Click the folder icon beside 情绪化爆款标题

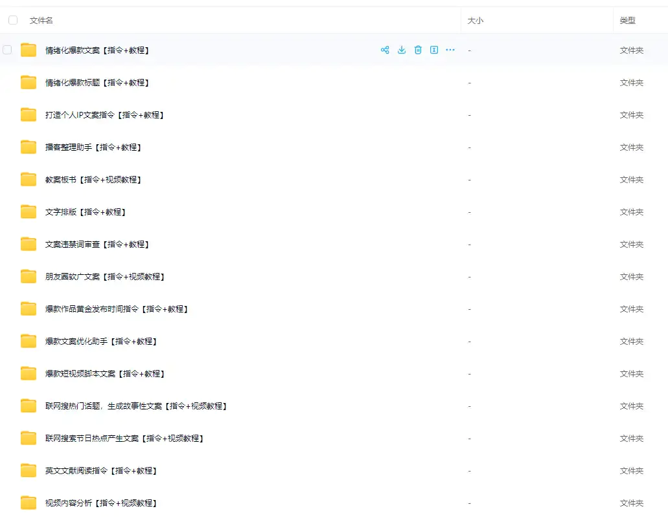pos(29,82)
